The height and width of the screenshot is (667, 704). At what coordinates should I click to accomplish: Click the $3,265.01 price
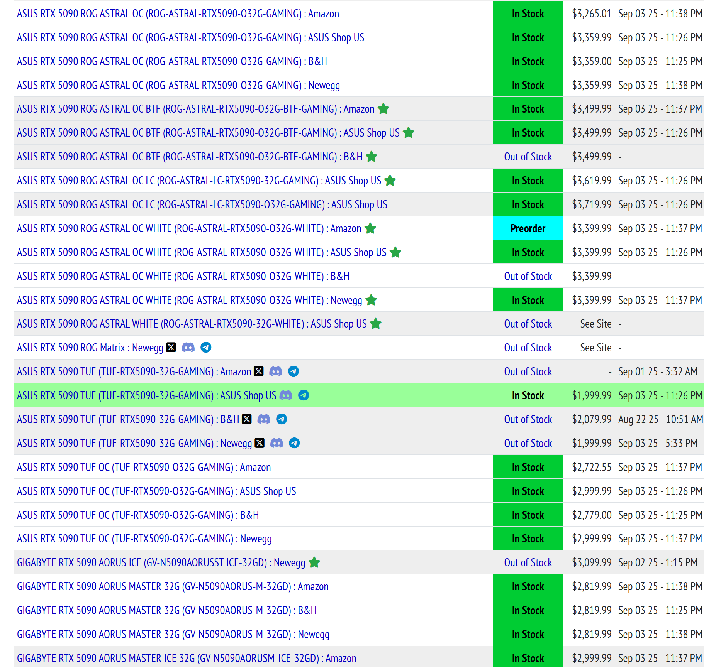pos(592,14)
